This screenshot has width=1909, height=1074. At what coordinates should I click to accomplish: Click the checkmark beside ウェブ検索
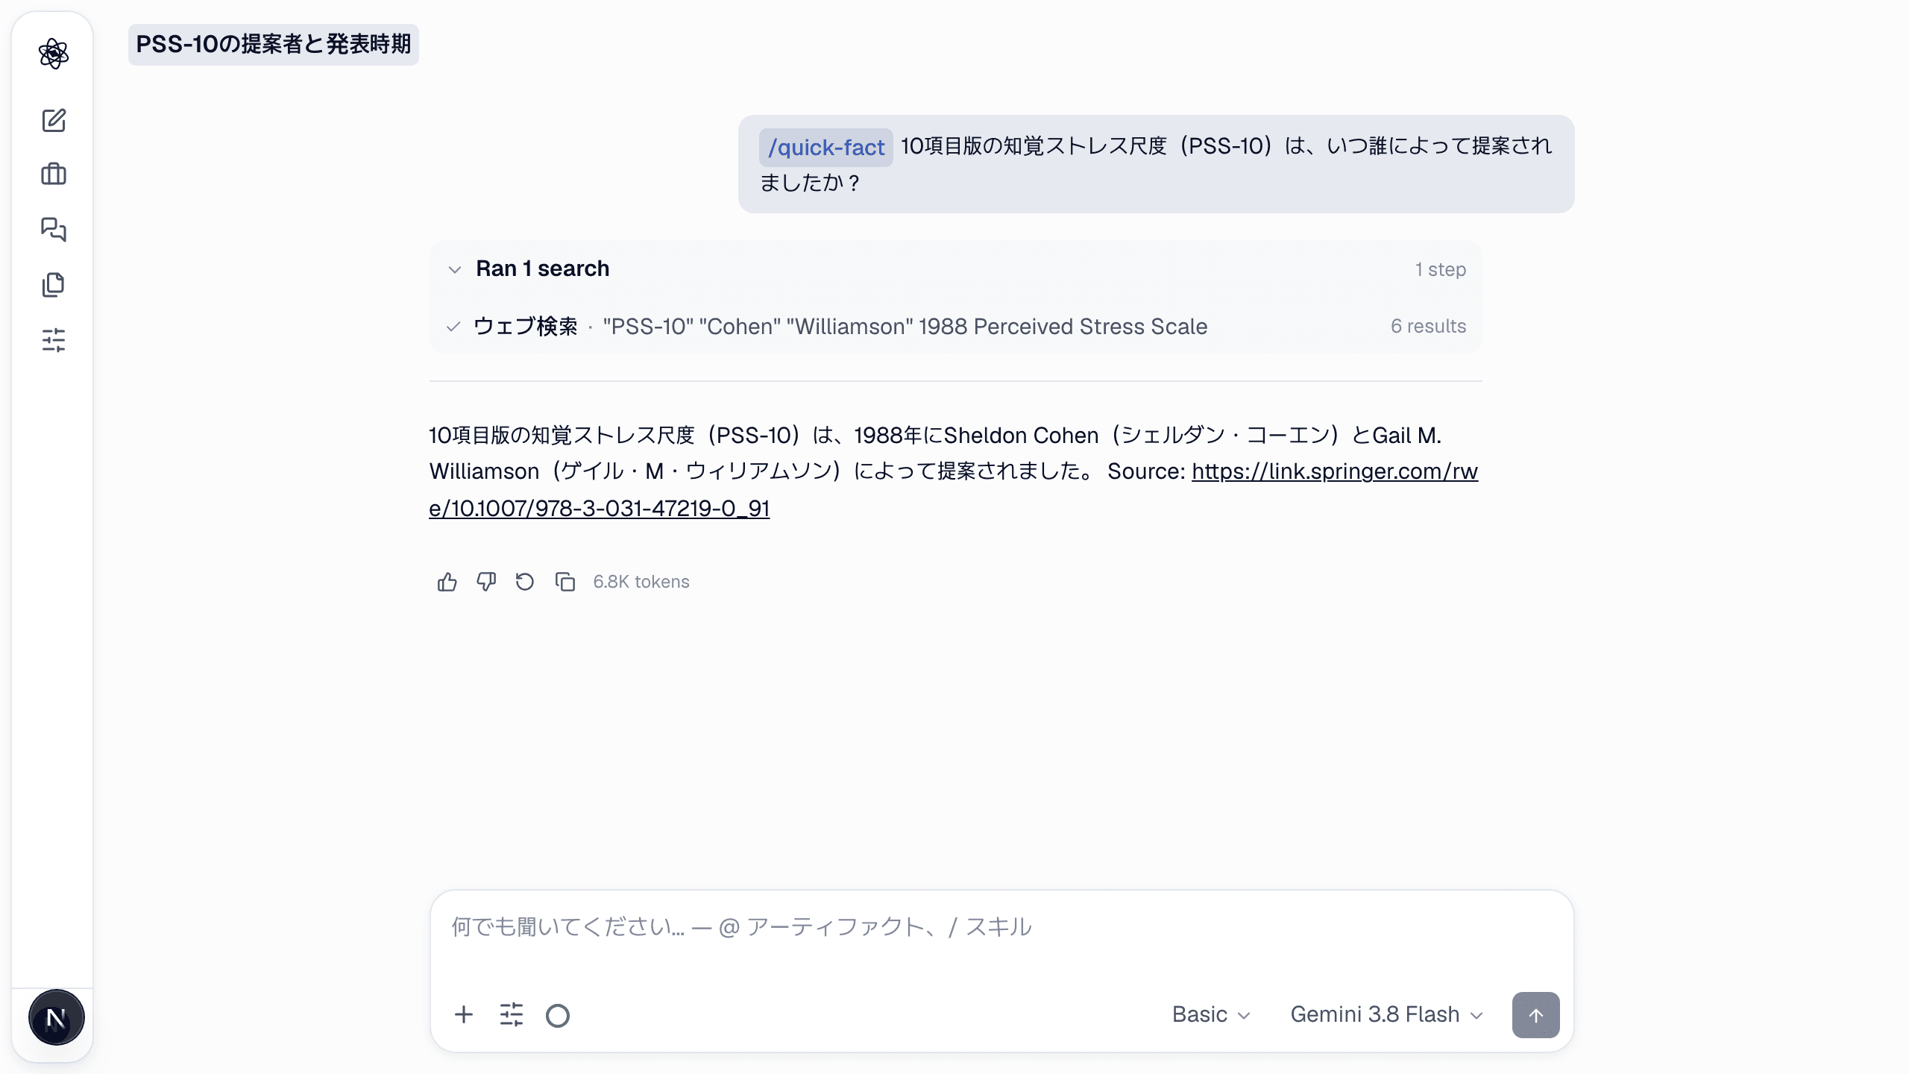453,326
